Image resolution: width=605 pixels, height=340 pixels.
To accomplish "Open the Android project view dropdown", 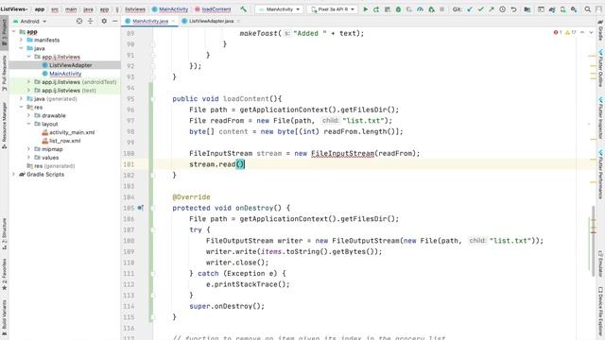I will click(30, 21).
